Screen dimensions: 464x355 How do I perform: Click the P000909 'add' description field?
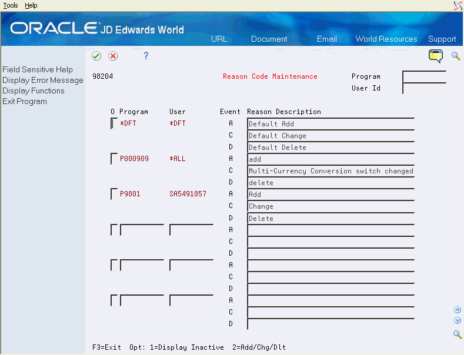[x=331, y=159]
